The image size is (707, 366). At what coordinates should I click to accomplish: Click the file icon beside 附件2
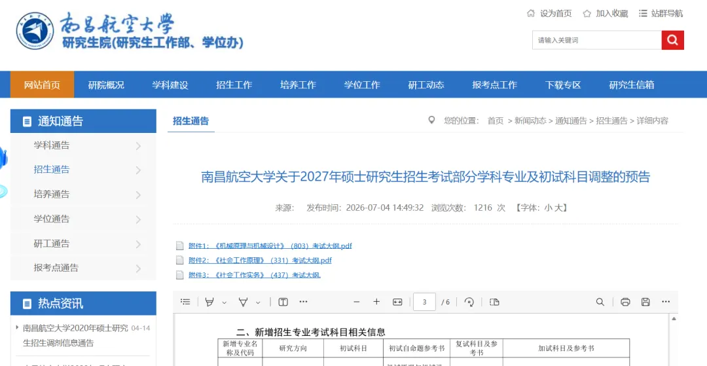point(180,260)
